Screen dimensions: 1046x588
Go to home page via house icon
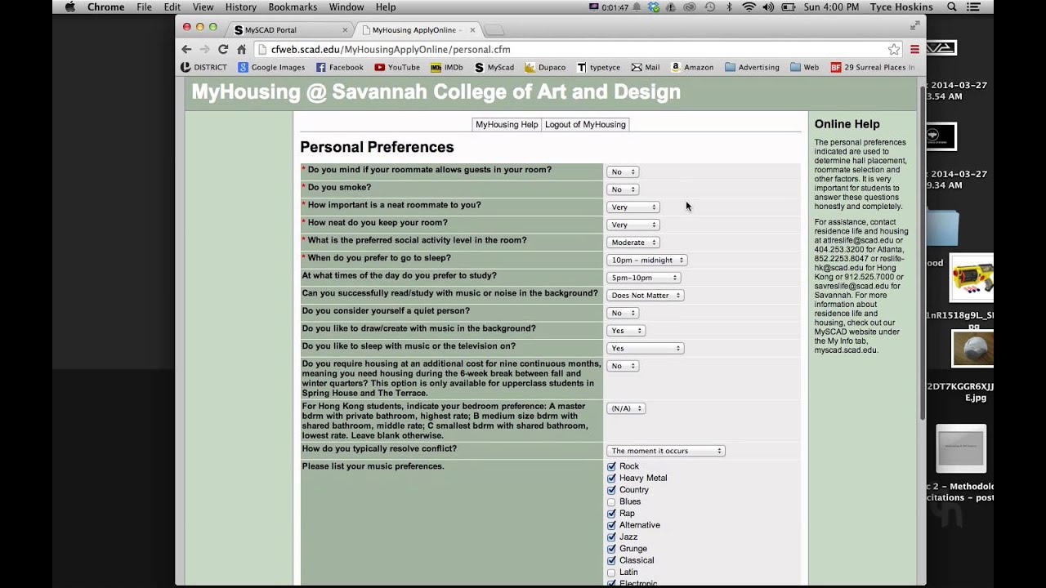[241, 49]
